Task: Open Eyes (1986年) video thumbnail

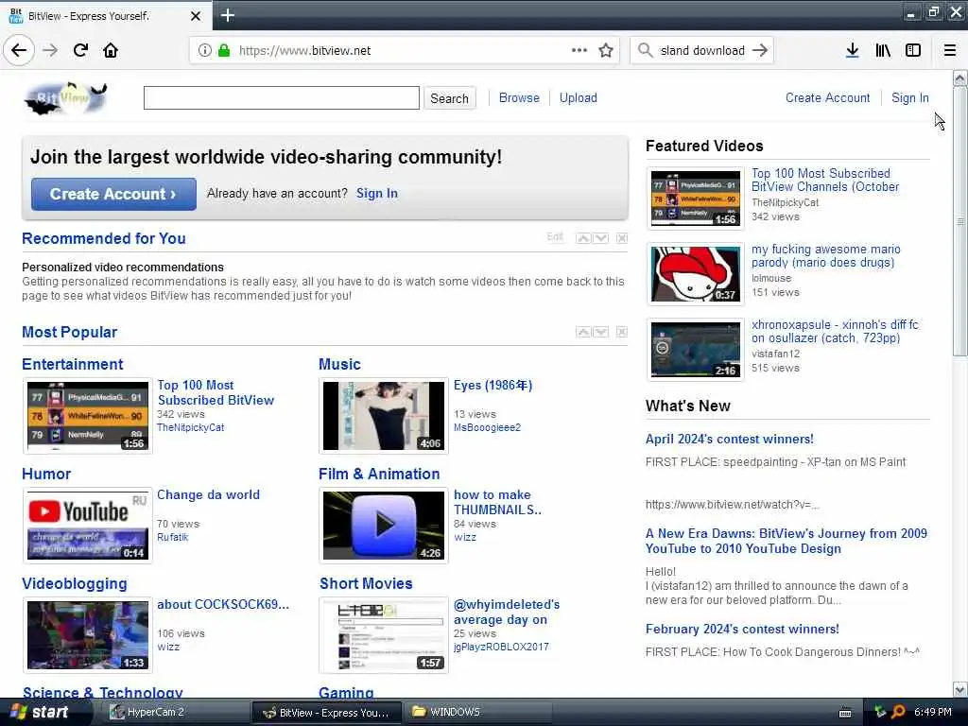Action: (x=384, y=416)
